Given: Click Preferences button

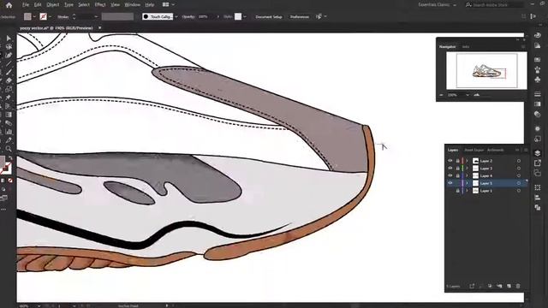Looking at the screenshot, I should [300, 17].
